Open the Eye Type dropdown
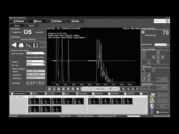The image size is (179, 134). (36, 64)
